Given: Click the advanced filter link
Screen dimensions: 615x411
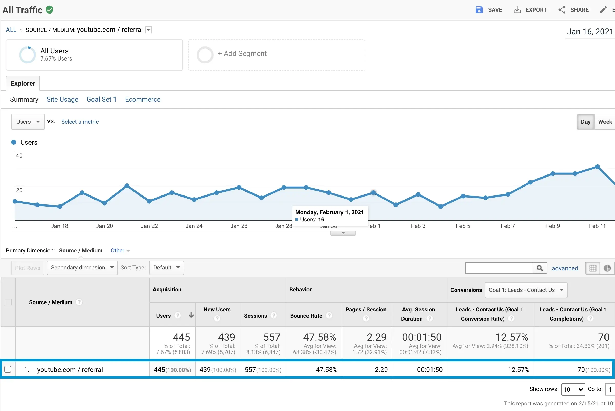Looking at the screenshot, I should 565,268.
